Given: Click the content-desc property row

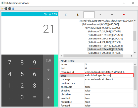Looking at the screenshot, I should coord(97,83).
